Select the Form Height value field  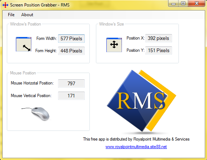pyautogui.click(x=71, y=51)
